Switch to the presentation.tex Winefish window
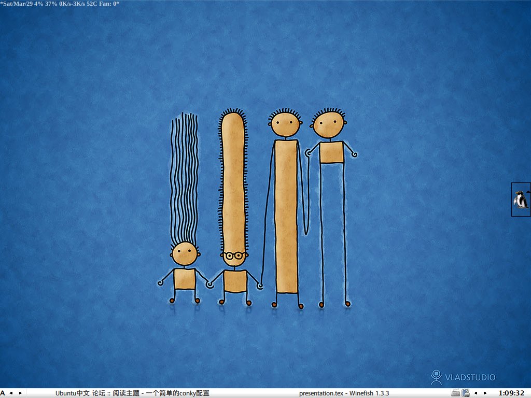Screen dimensions: 531x398 pyautogui.click(x=344, y=393)
